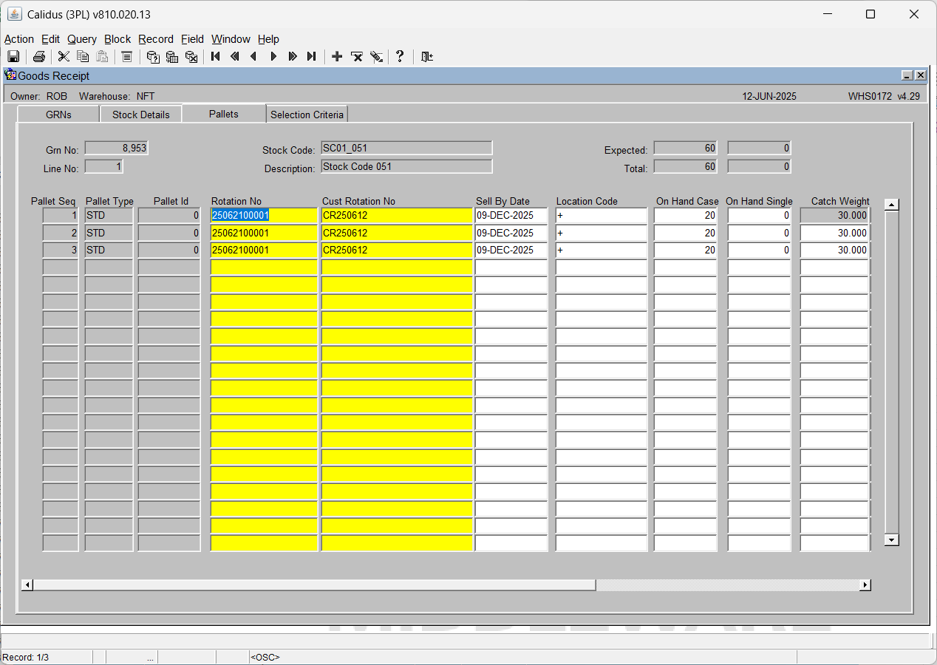Open the Query menu
Screen dimensions: 937x665
coord(82,39)
